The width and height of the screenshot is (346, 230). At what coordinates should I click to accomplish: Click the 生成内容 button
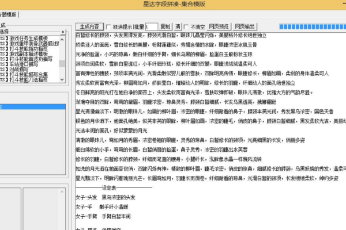point(89,26)
